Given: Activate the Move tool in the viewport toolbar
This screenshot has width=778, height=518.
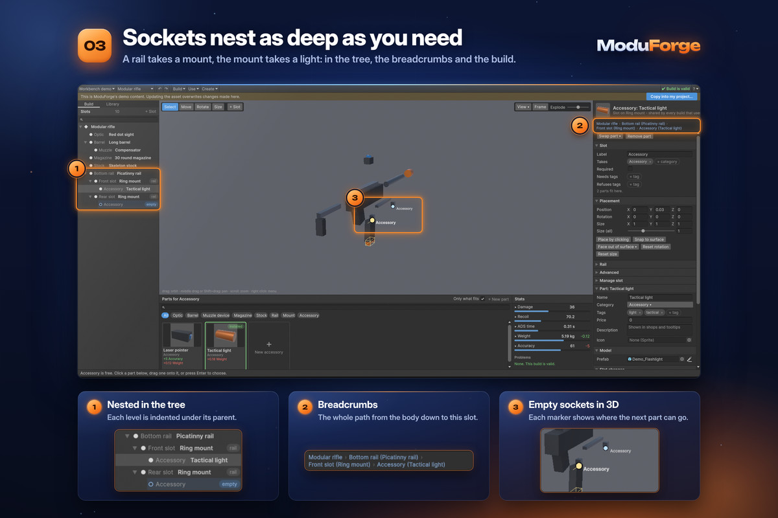Looking at the screenshot, I should pos(186,107).
